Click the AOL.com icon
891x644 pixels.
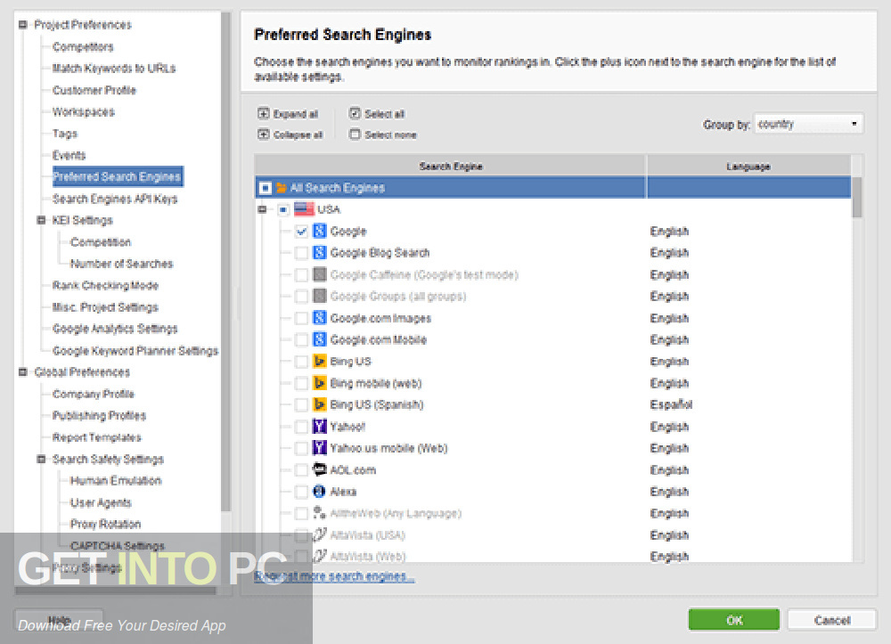319,469
